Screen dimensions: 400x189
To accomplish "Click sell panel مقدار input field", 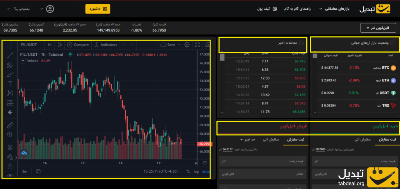I will click(x=262, y=174).
